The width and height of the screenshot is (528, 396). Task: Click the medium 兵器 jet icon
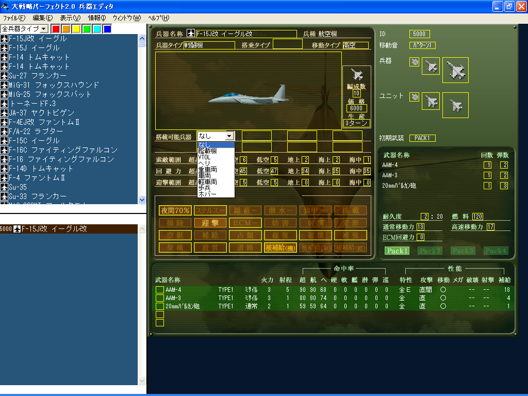click(x=431, y=66)
